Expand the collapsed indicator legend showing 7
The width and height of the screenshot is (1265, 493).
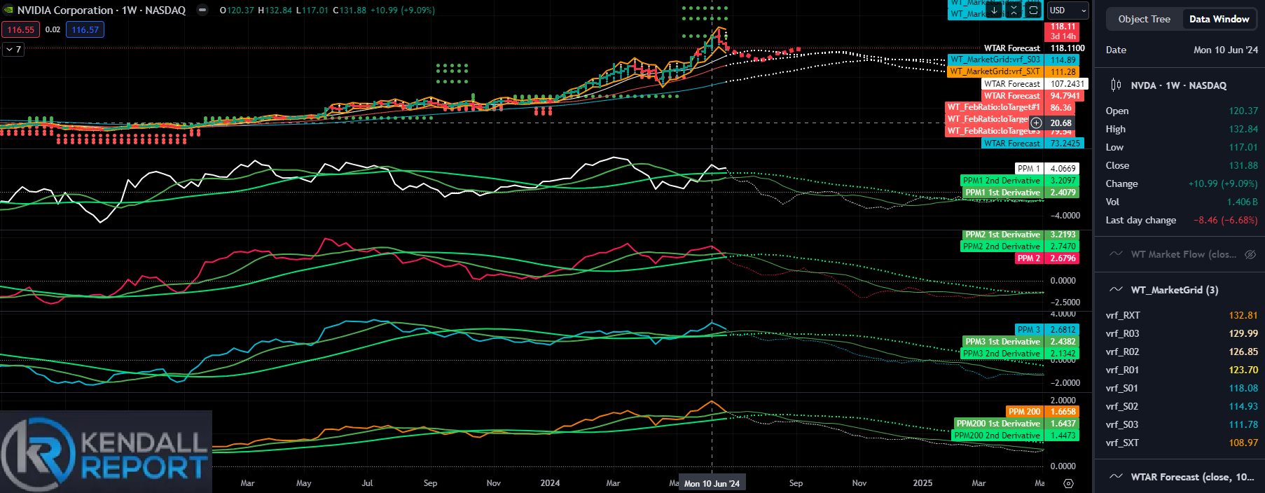(13, 49)
